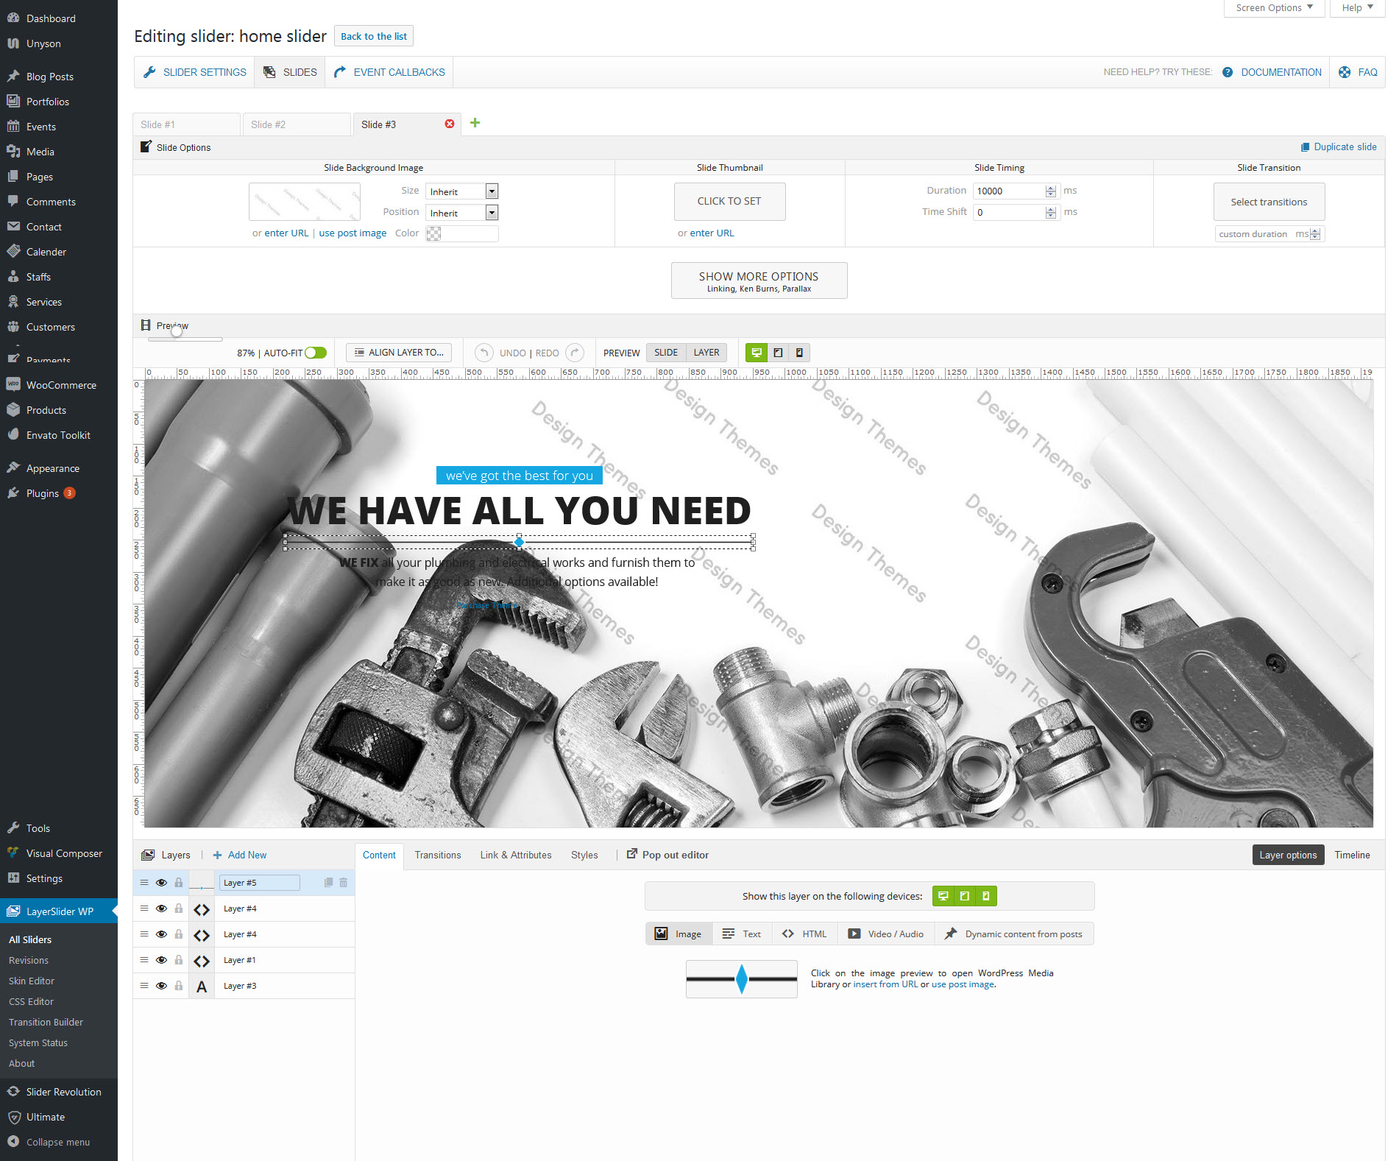Screen dimensions: 1399x1161
Task: Click the redo arrow icon
Action: (575, 353)
